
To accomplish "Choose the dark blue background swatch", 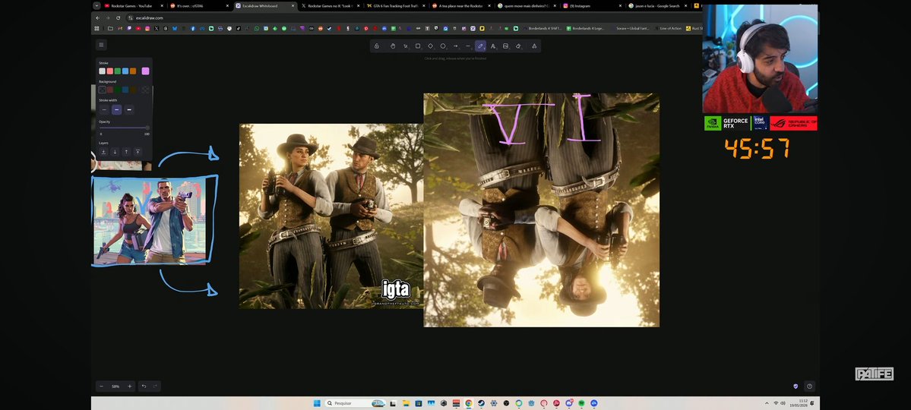I will click(125, 90).
